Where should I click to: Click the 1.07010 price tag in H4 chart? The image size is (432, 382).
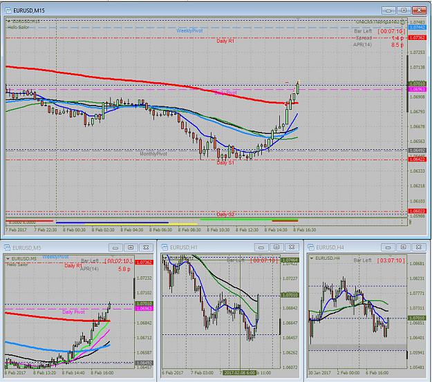click(x=417, y=318)
